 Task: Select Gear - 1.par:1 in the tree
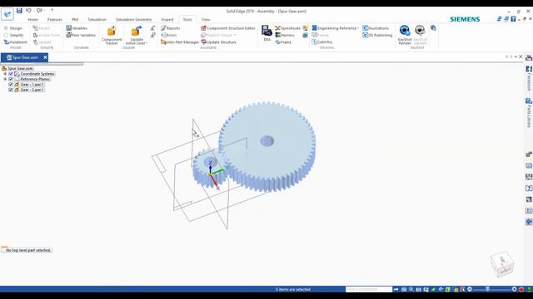click(x=32, y=85)
